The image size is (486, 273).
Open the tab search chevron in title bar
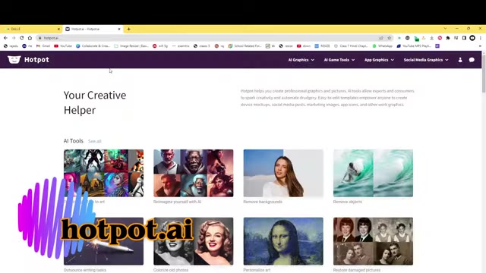click(445, 29)
